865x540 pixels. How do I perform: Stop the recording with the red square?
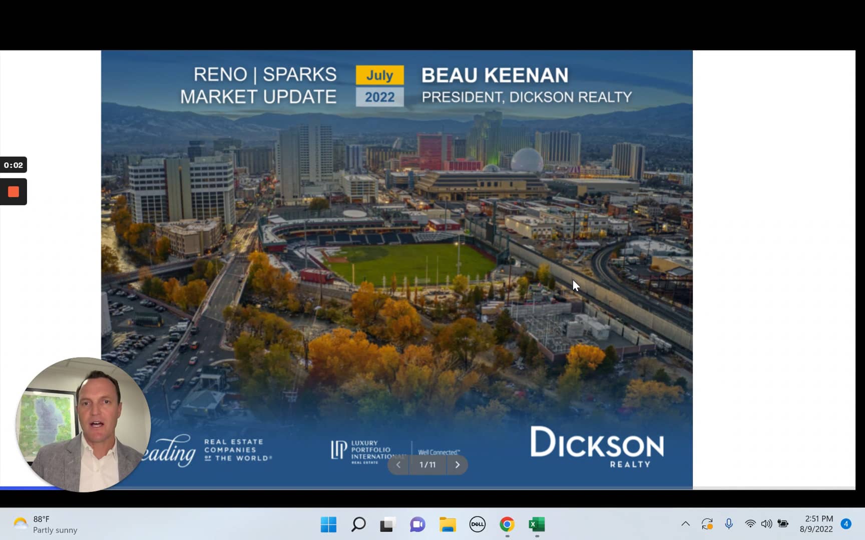(14, 191)
